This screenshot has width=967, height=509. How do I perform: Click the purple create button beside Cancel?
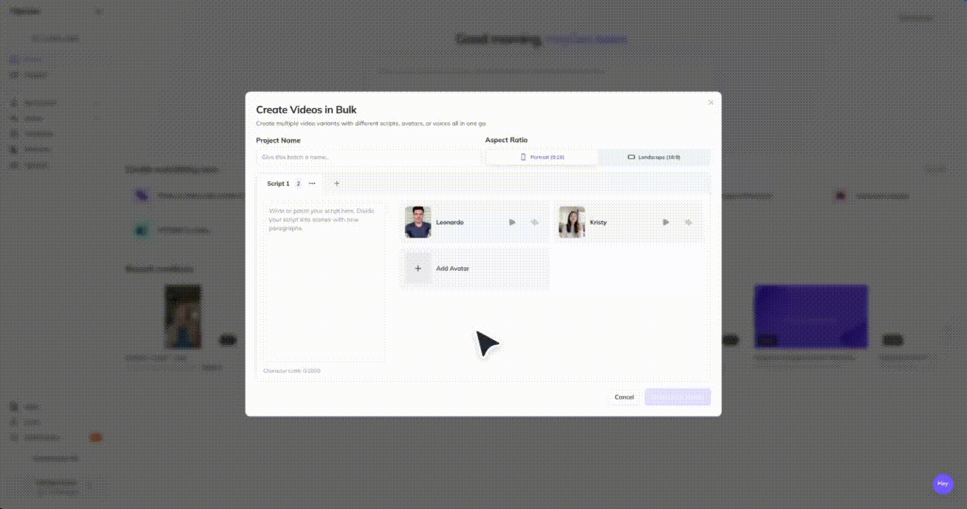[x=678, y=397]
